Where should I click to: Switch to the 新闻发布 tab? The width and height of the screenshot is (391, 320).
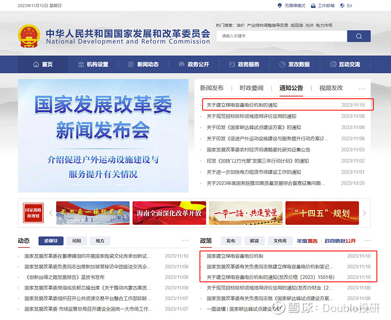click(212, 88)
